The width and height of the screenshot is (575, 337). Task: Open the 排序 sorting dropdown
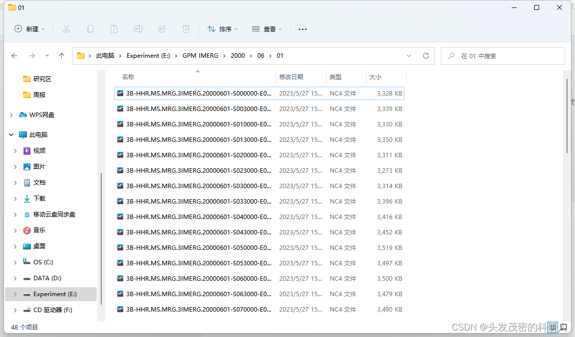(x=222, y=29)
